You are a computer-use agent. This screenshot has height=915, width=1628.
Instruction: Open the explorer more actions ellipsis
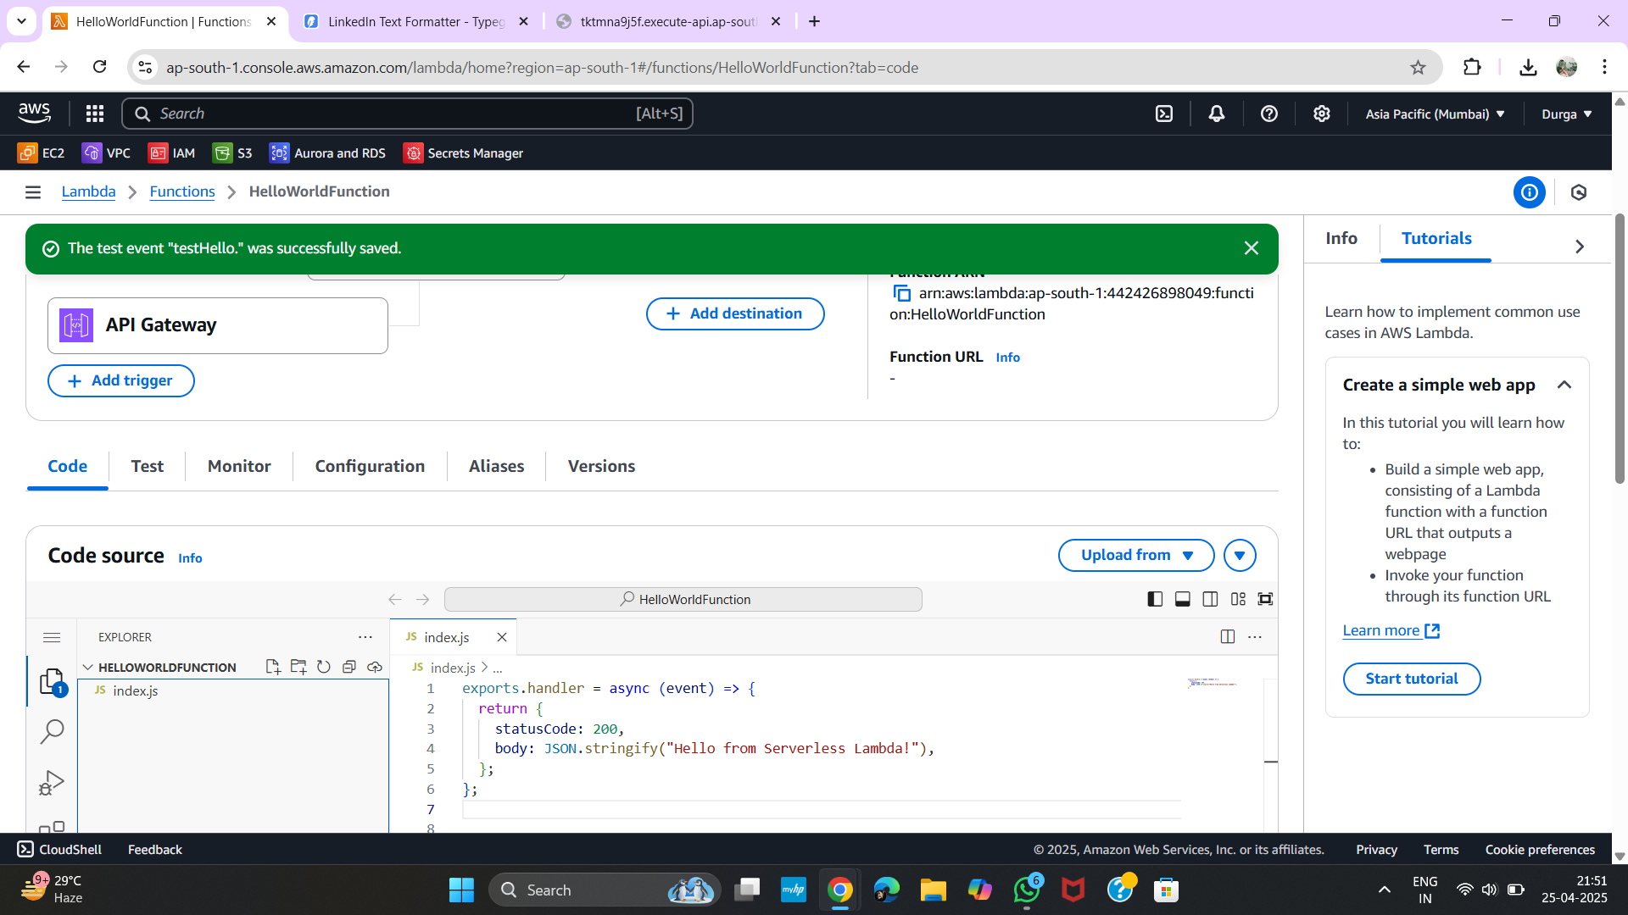pyautogui.click(x=365, y=637)
